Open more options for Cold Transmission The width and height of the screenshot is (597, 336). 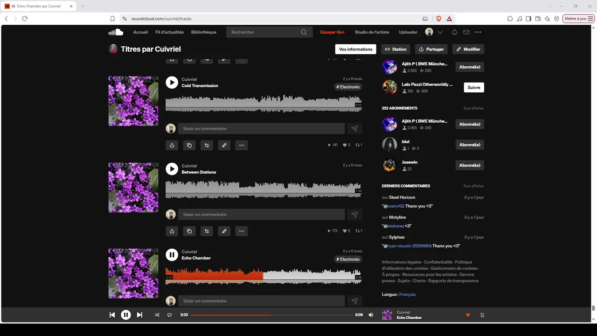(x=241, y=145)
